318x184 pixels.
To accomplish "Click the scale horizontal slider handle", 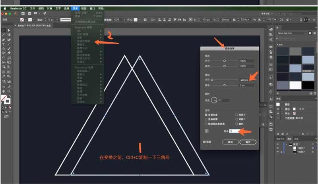I will [225, 61].
